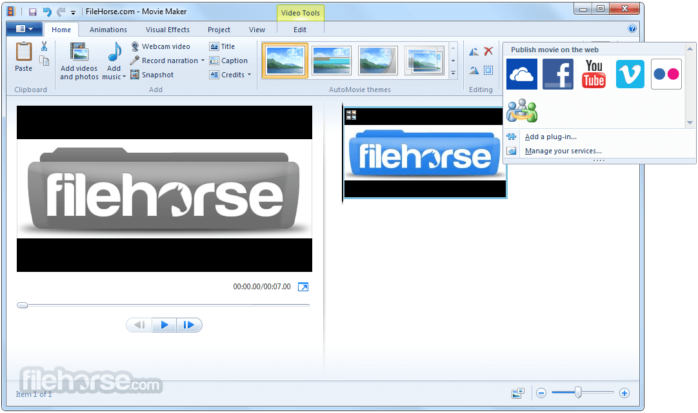This screenshot has width=698, height=413.
Task: Click the zoom time scale slider
Action: click(578, 392)
